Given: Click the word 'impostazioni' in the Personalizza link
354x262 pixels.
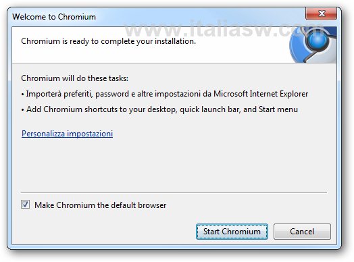Looking at the screenshot, I should 90,134.
